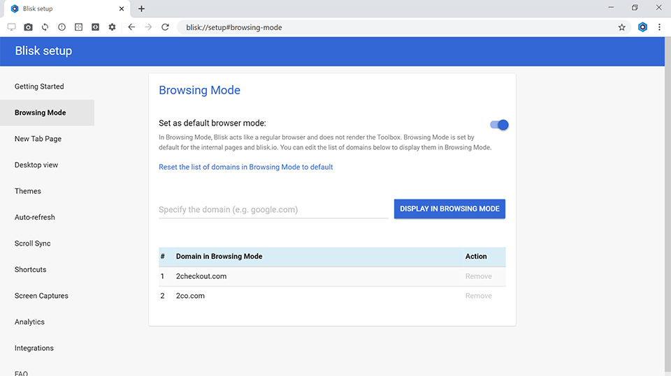Remove the 2checkout.com domain
Screen dimensions: 671x376
click(x=478, y=276)
